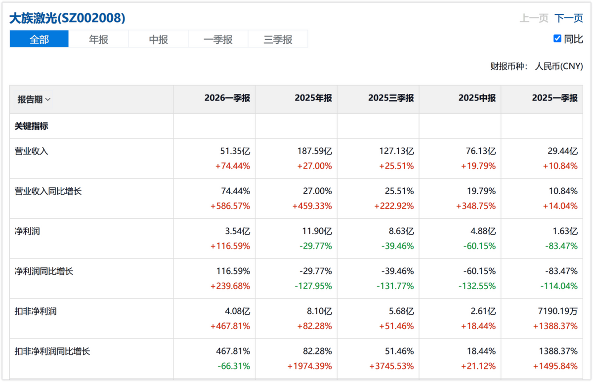The width and height of the screenshot is (593, 382).
Task: Uncheck the 同比 checkbox
Action: pyautogui.click(x=557, y=39)
